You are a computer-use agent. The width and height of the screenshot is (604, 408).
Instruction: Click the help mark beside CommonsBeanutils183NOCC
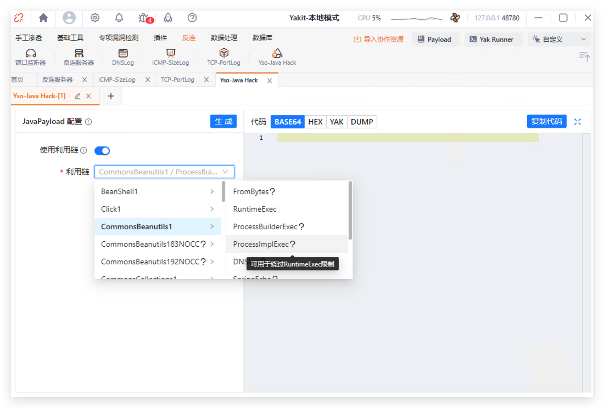click(x=203, y=244)
